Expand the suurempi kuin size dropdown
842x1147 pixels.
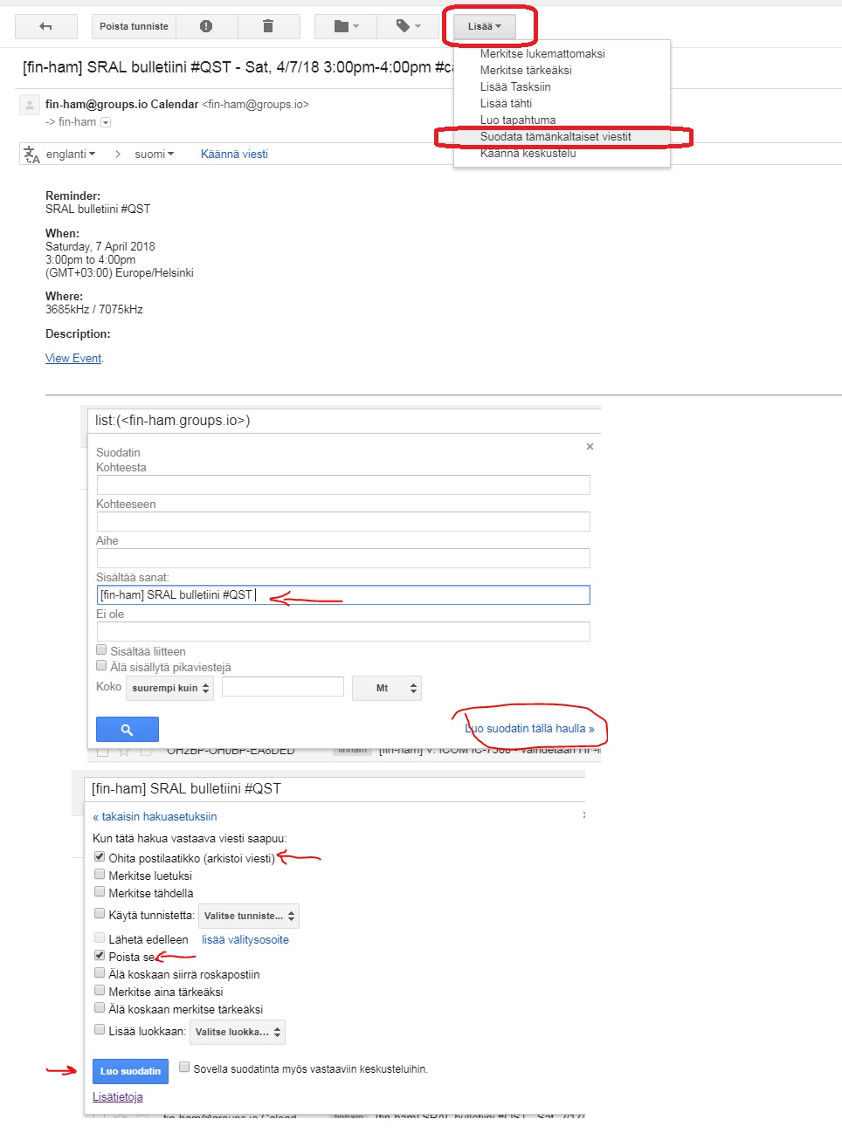point(169,688)
